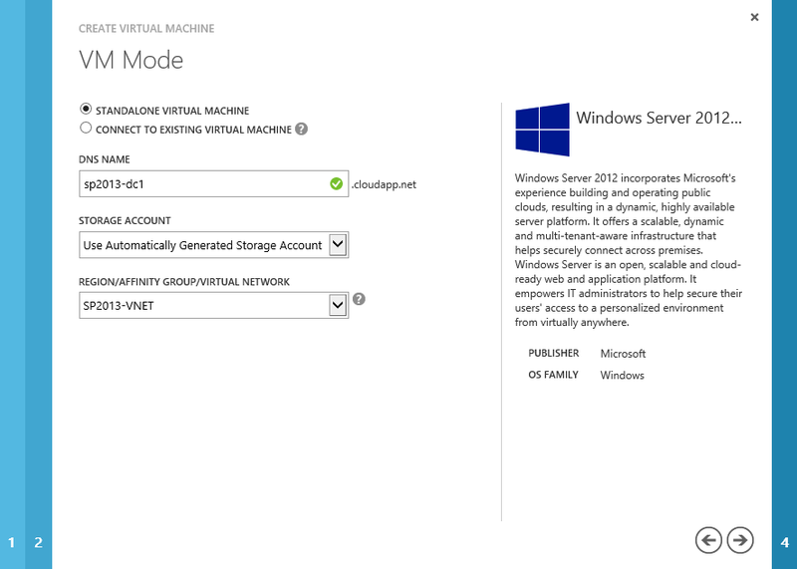The width and height of the screenshot is (797, 569).
Task: Click the VM Mode heading
Action: point(132,60)
